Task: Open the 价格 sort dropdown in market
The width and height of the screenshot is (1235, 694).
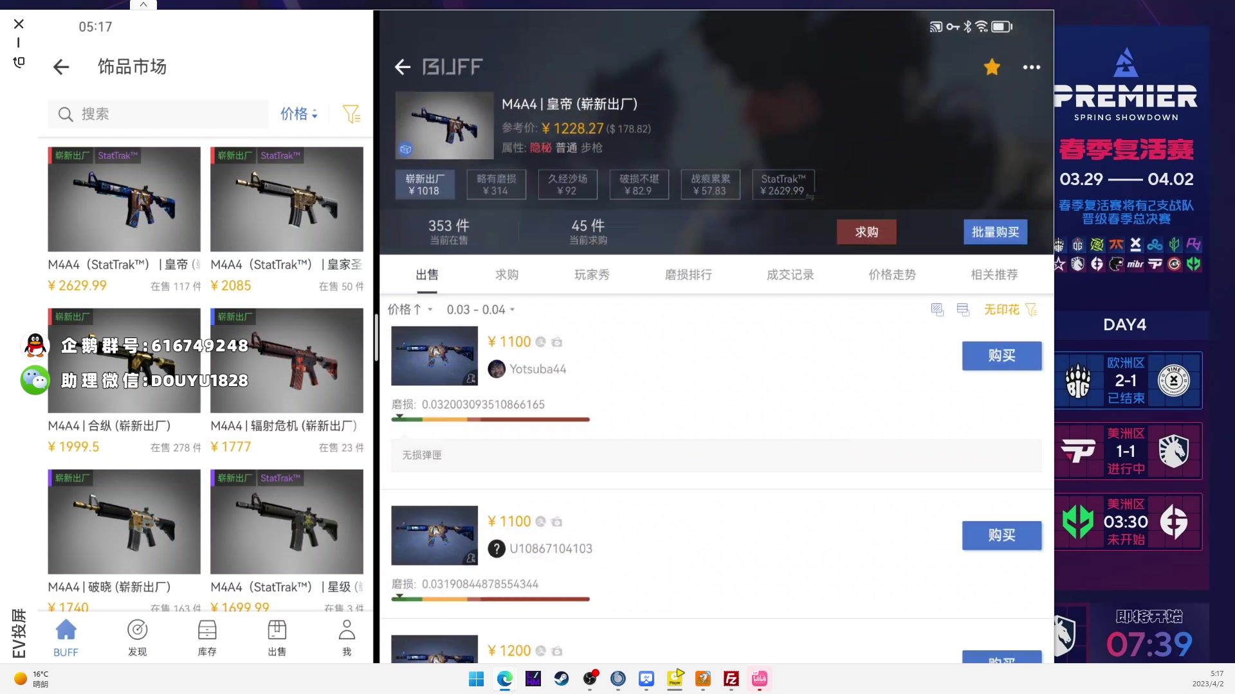Action: point(299,114)
